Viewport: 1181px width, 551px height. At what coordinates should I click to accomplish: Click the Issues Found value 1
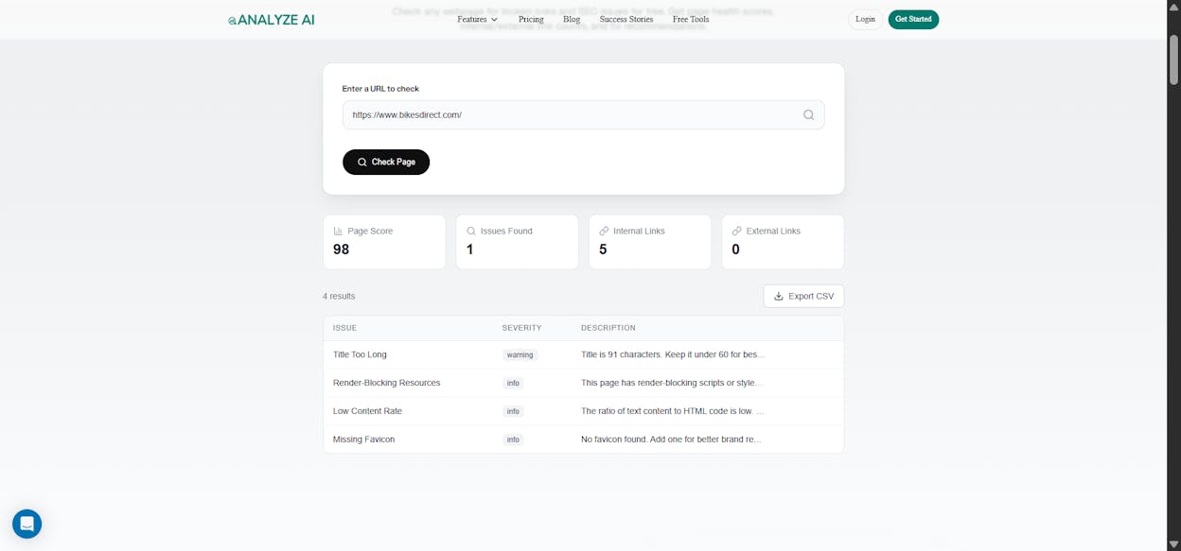click(x=469, y=250)
